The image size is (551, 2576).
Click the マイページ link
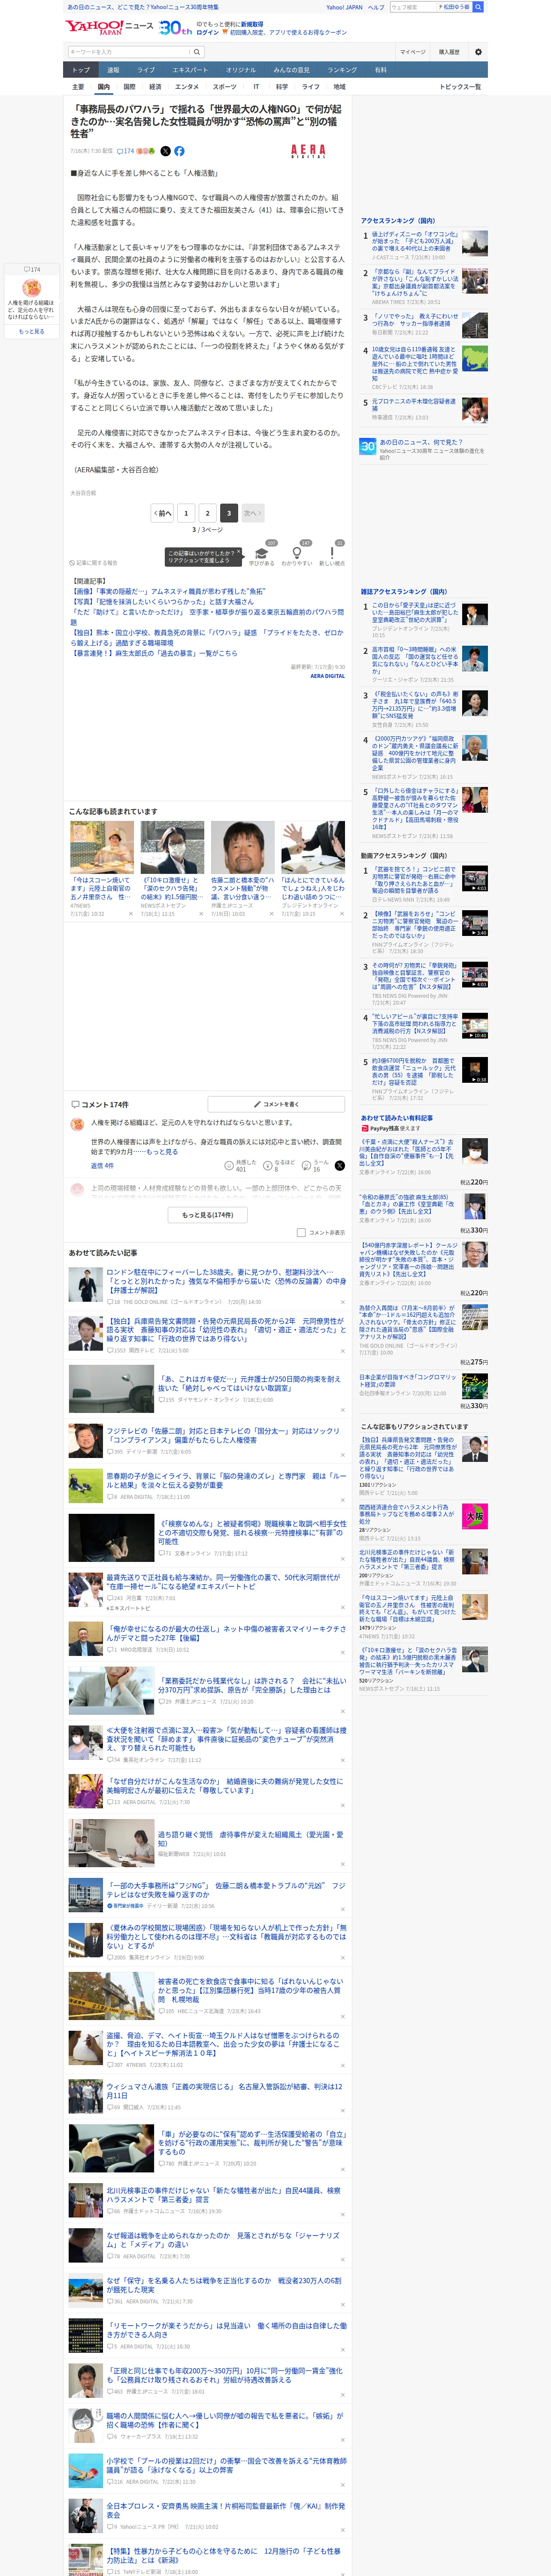[412, 52]
